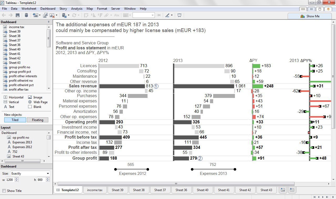Click the Redo forward arrow in toolbar
Viewport: 336px width, 199px height.
point(11,15)
